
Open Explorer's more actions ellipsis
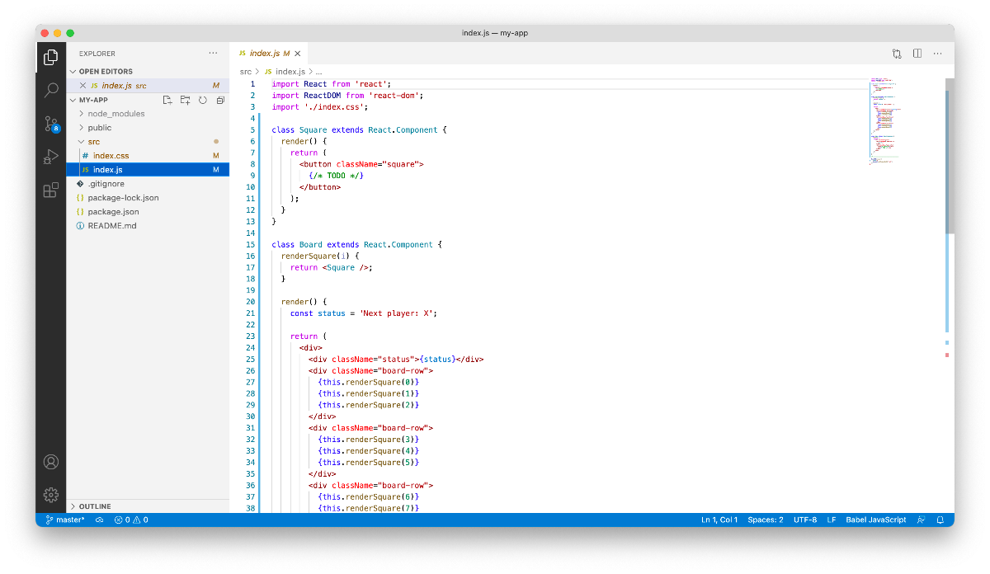pos(214,54)
